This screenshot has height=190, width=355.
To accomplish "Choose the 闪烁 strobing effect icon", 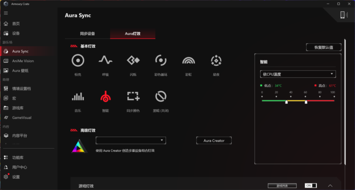I will [133, 60].
